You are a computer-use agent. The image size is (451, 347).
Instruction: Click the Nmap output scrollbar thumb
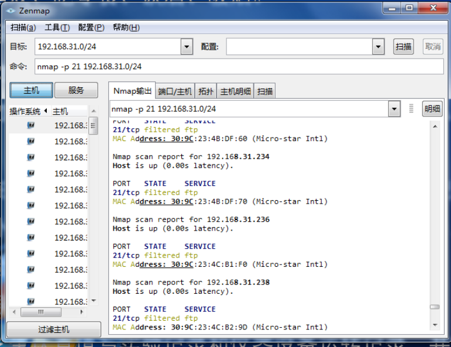pyautogui.click(x=435, y=307)
